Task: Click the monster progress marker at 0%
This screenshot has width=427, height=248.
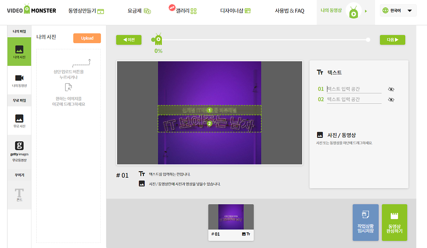Action: pyautogui.click(x=158, y=39)
